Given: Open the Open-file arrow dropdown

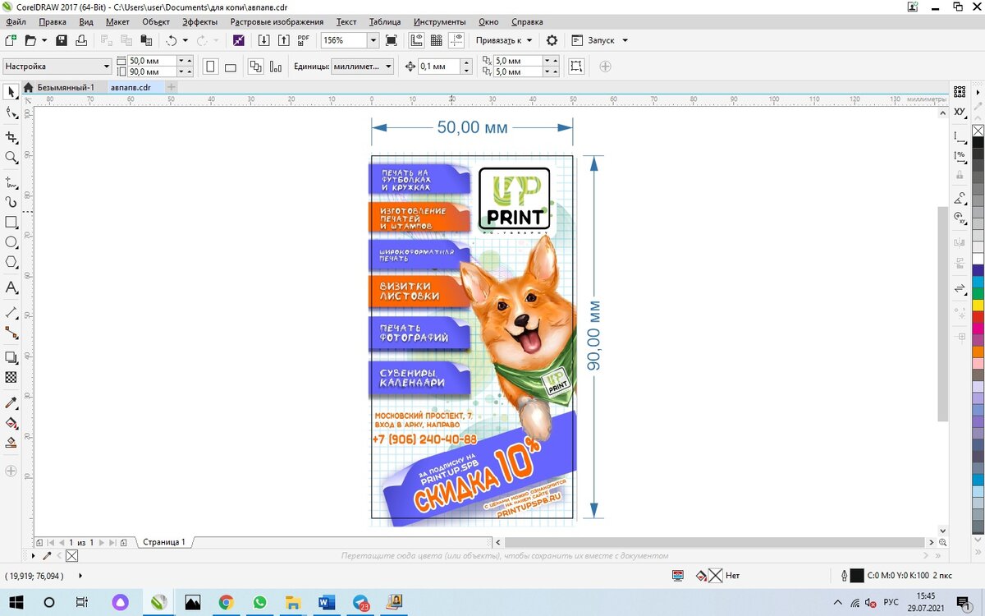Looking at the screenshot, I should [x=44, y=40].
